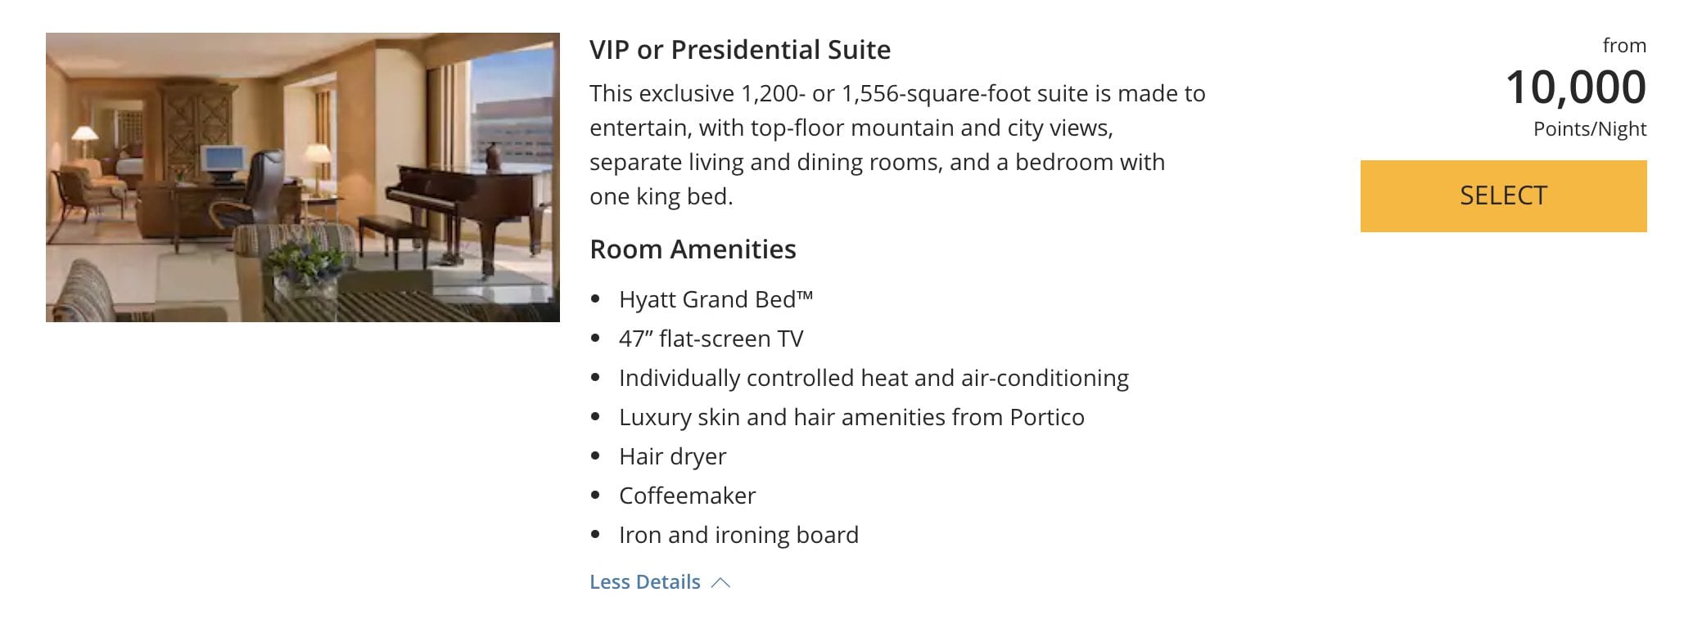Click the Room Amenities heading
1693x628 pixels.
[x=693, y=249]
